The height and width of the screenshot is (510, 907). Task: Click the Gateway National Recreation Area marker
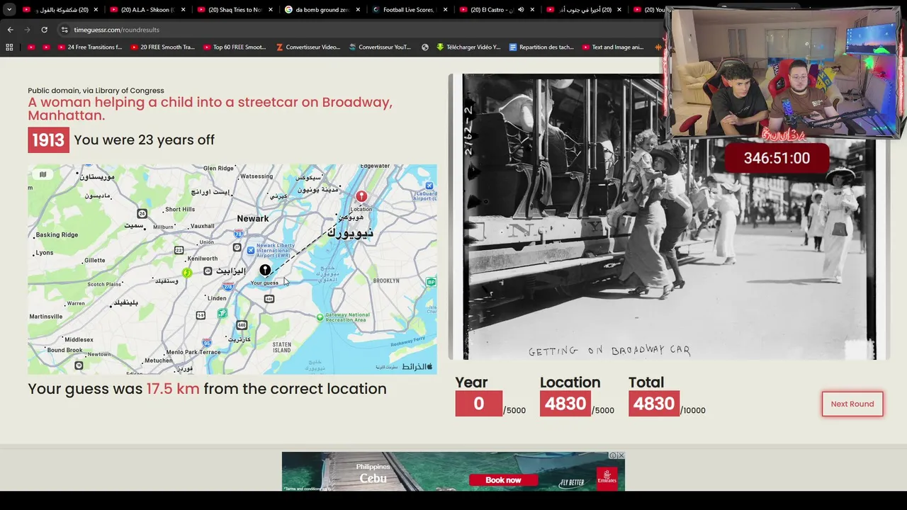(320, 317)
